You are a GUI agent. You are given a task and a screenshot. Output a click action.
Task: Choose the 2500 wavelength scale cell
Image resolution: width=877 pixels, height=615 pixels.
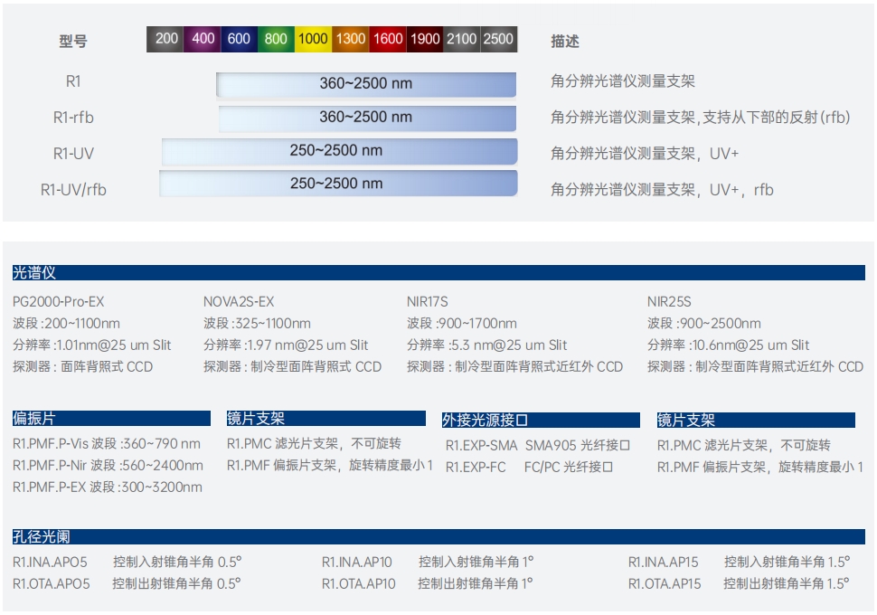pos(498,39)
